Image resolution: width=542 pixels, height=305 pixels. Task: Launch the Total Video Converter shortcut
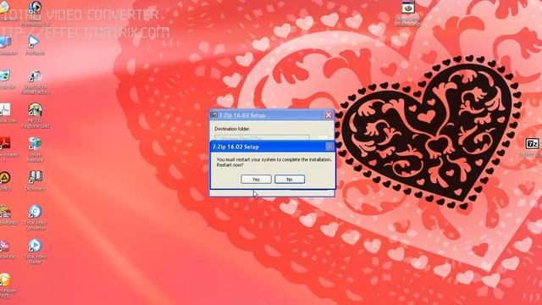[x=35, y=217]
